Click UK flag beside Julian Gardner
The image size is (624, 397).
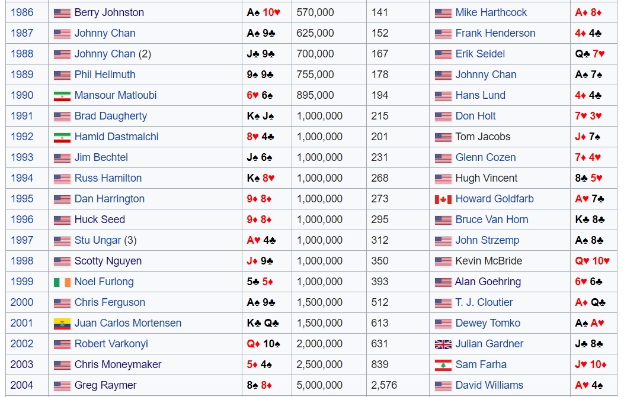pos(443,344)
